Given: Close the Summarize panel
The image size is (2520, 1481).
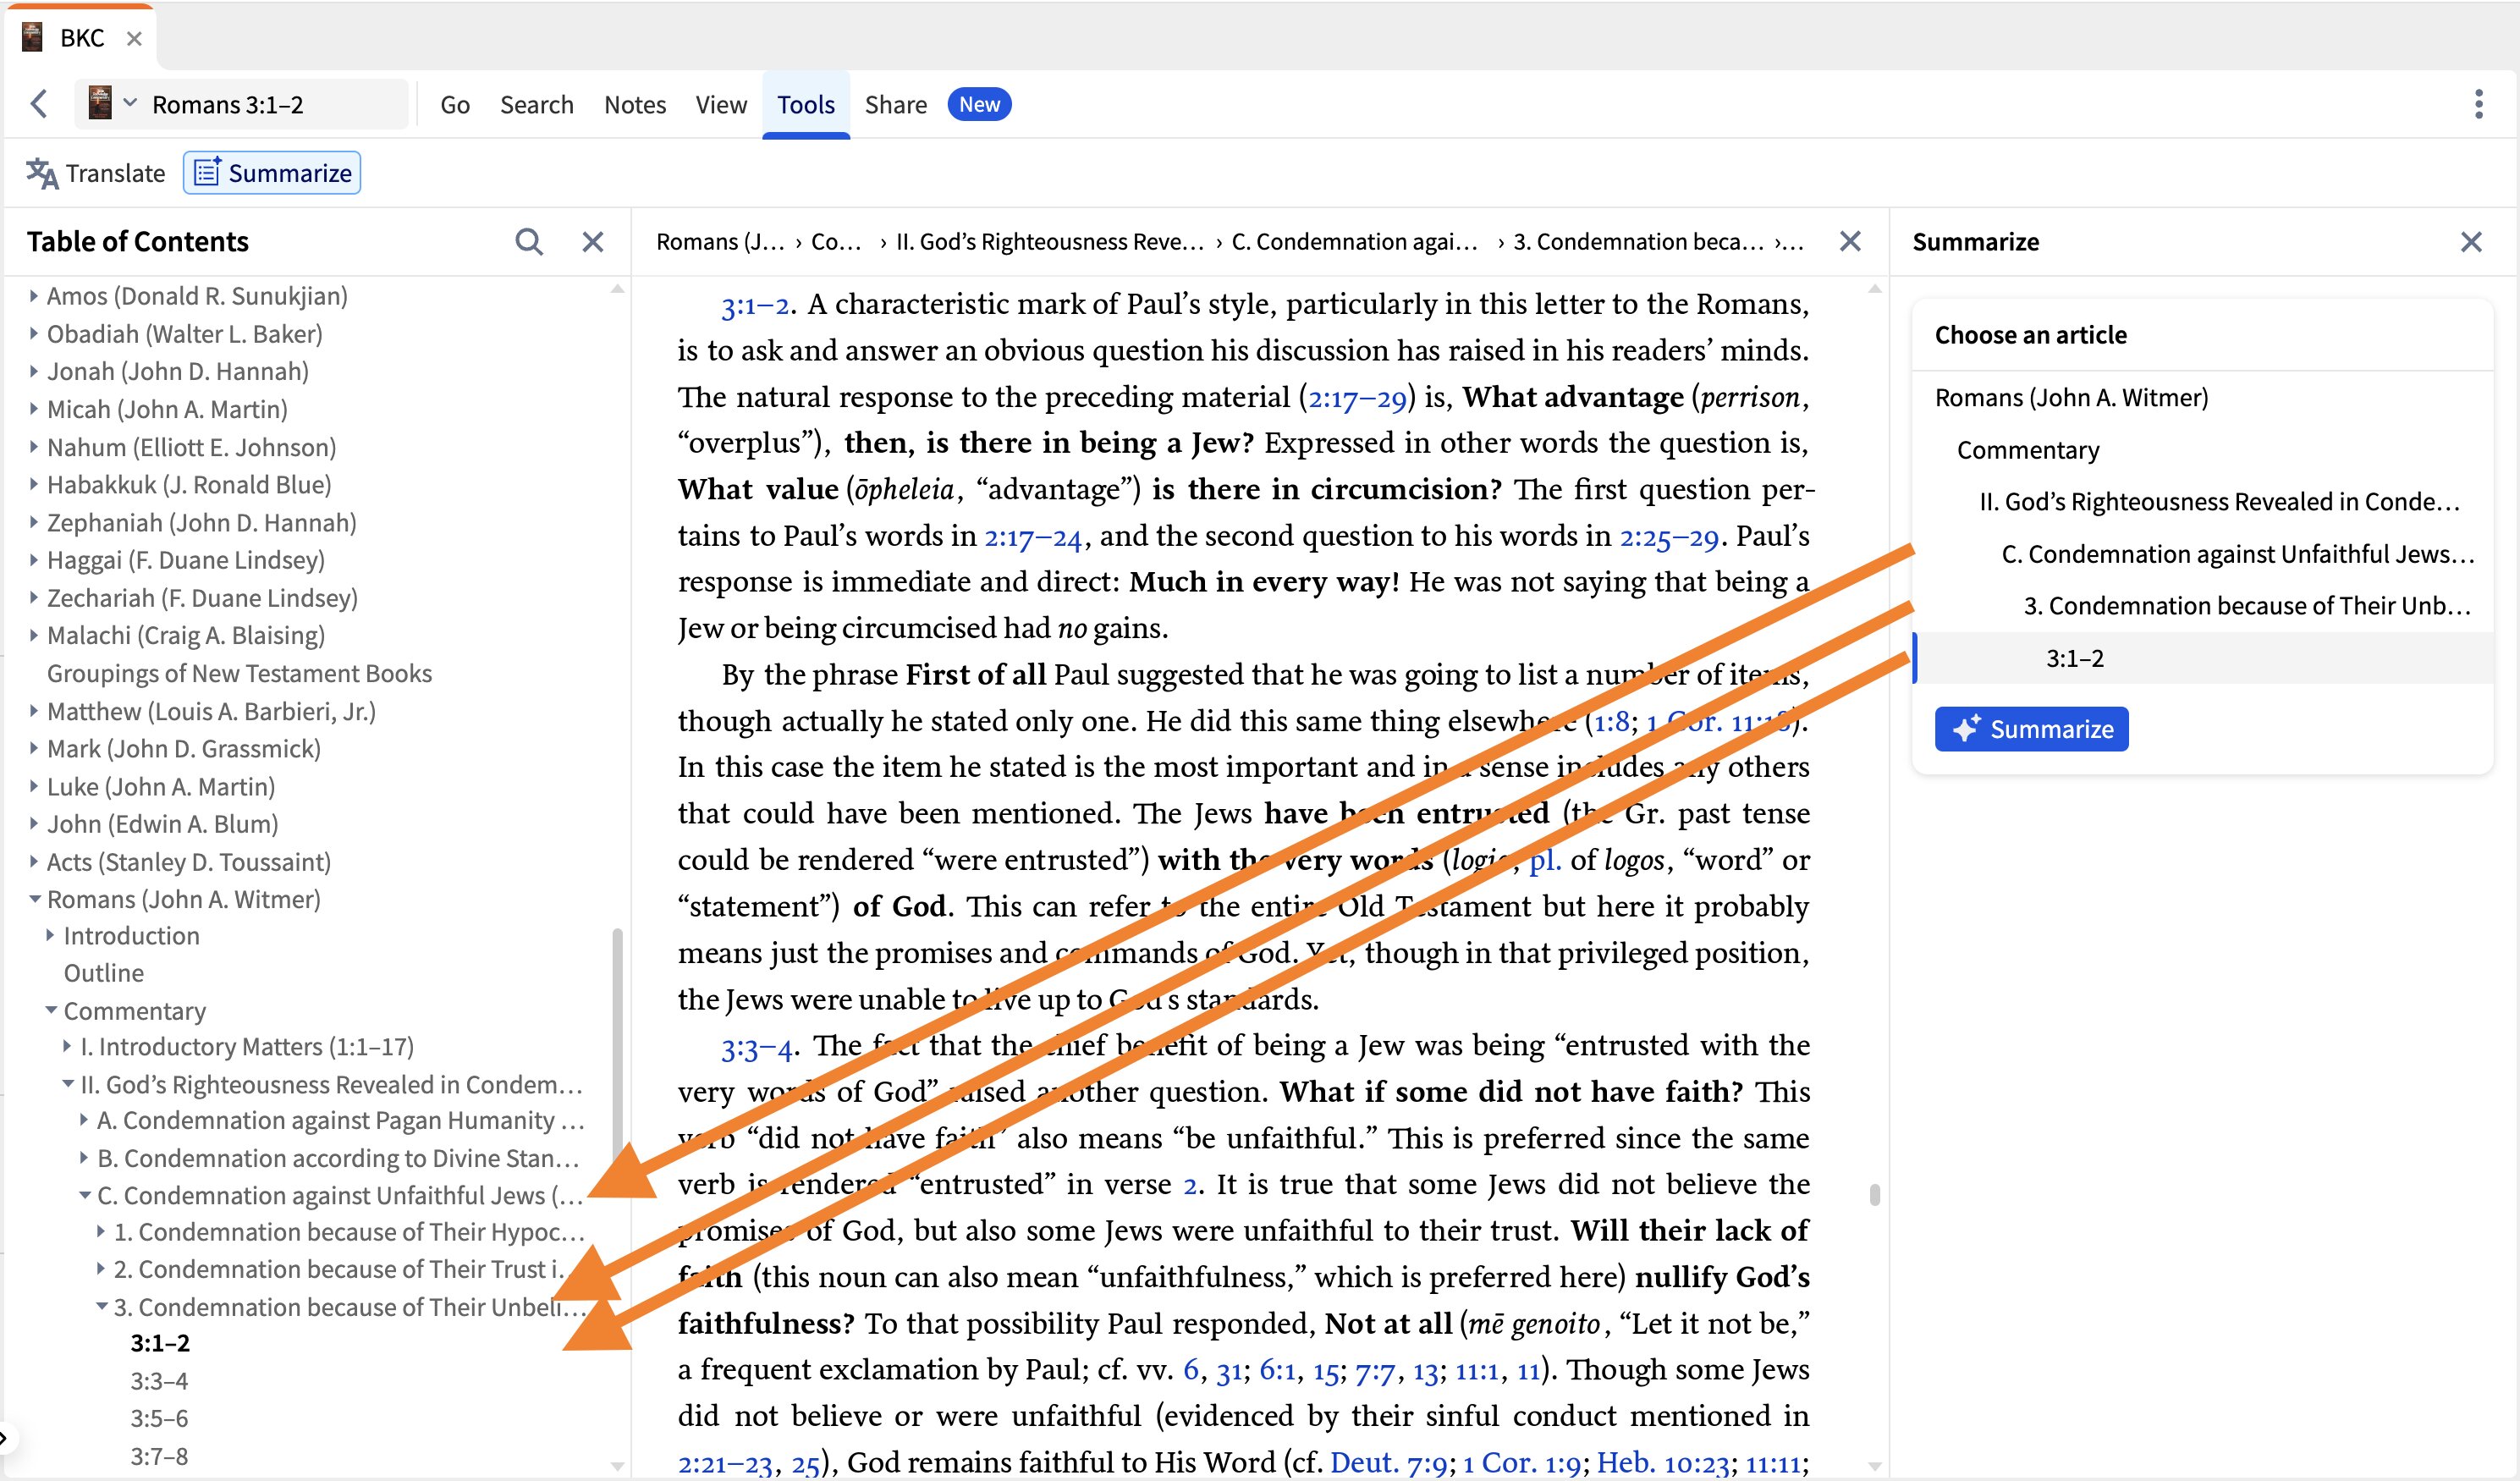Looking at the screenshot, I should coord(2471,241).
